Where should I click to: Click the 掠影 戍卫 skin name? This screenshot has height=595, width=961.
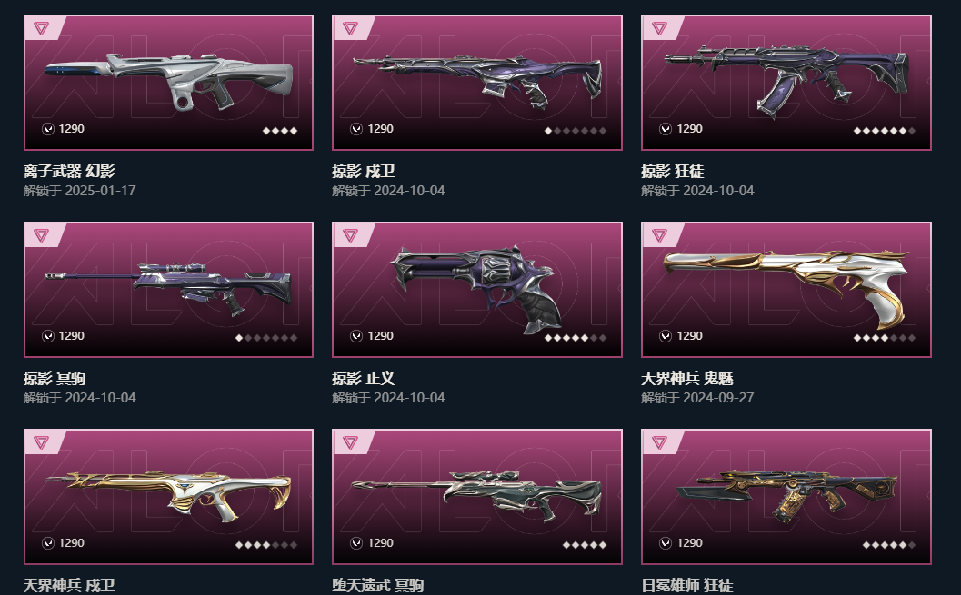[x=364, y=172]
